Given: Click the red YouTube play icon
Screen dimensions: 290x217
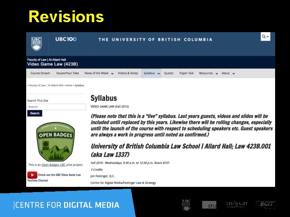Looking at the screenshot, I should click(x=32, y=175).
